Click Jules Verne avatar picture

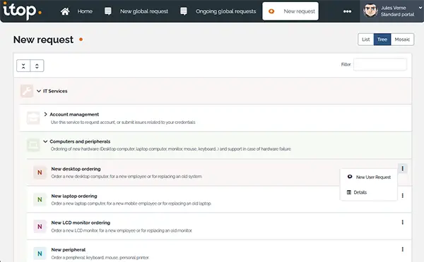(x=370, y=11)
